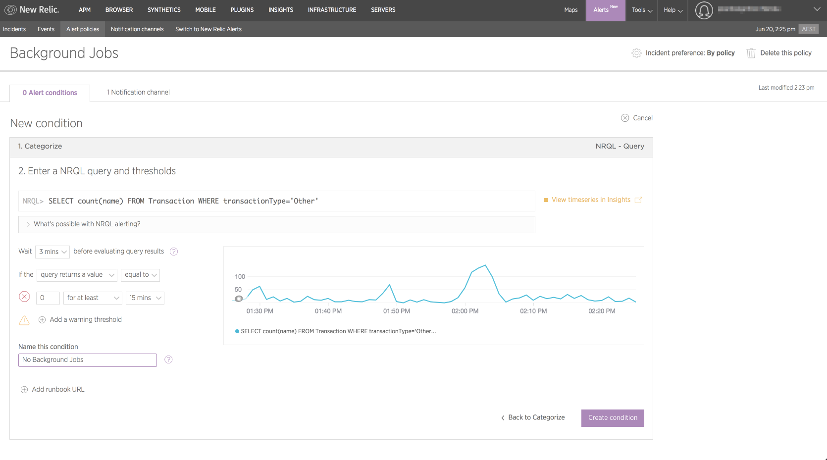
Task: Click the incident preference gear icon
Action: (636, 53)
